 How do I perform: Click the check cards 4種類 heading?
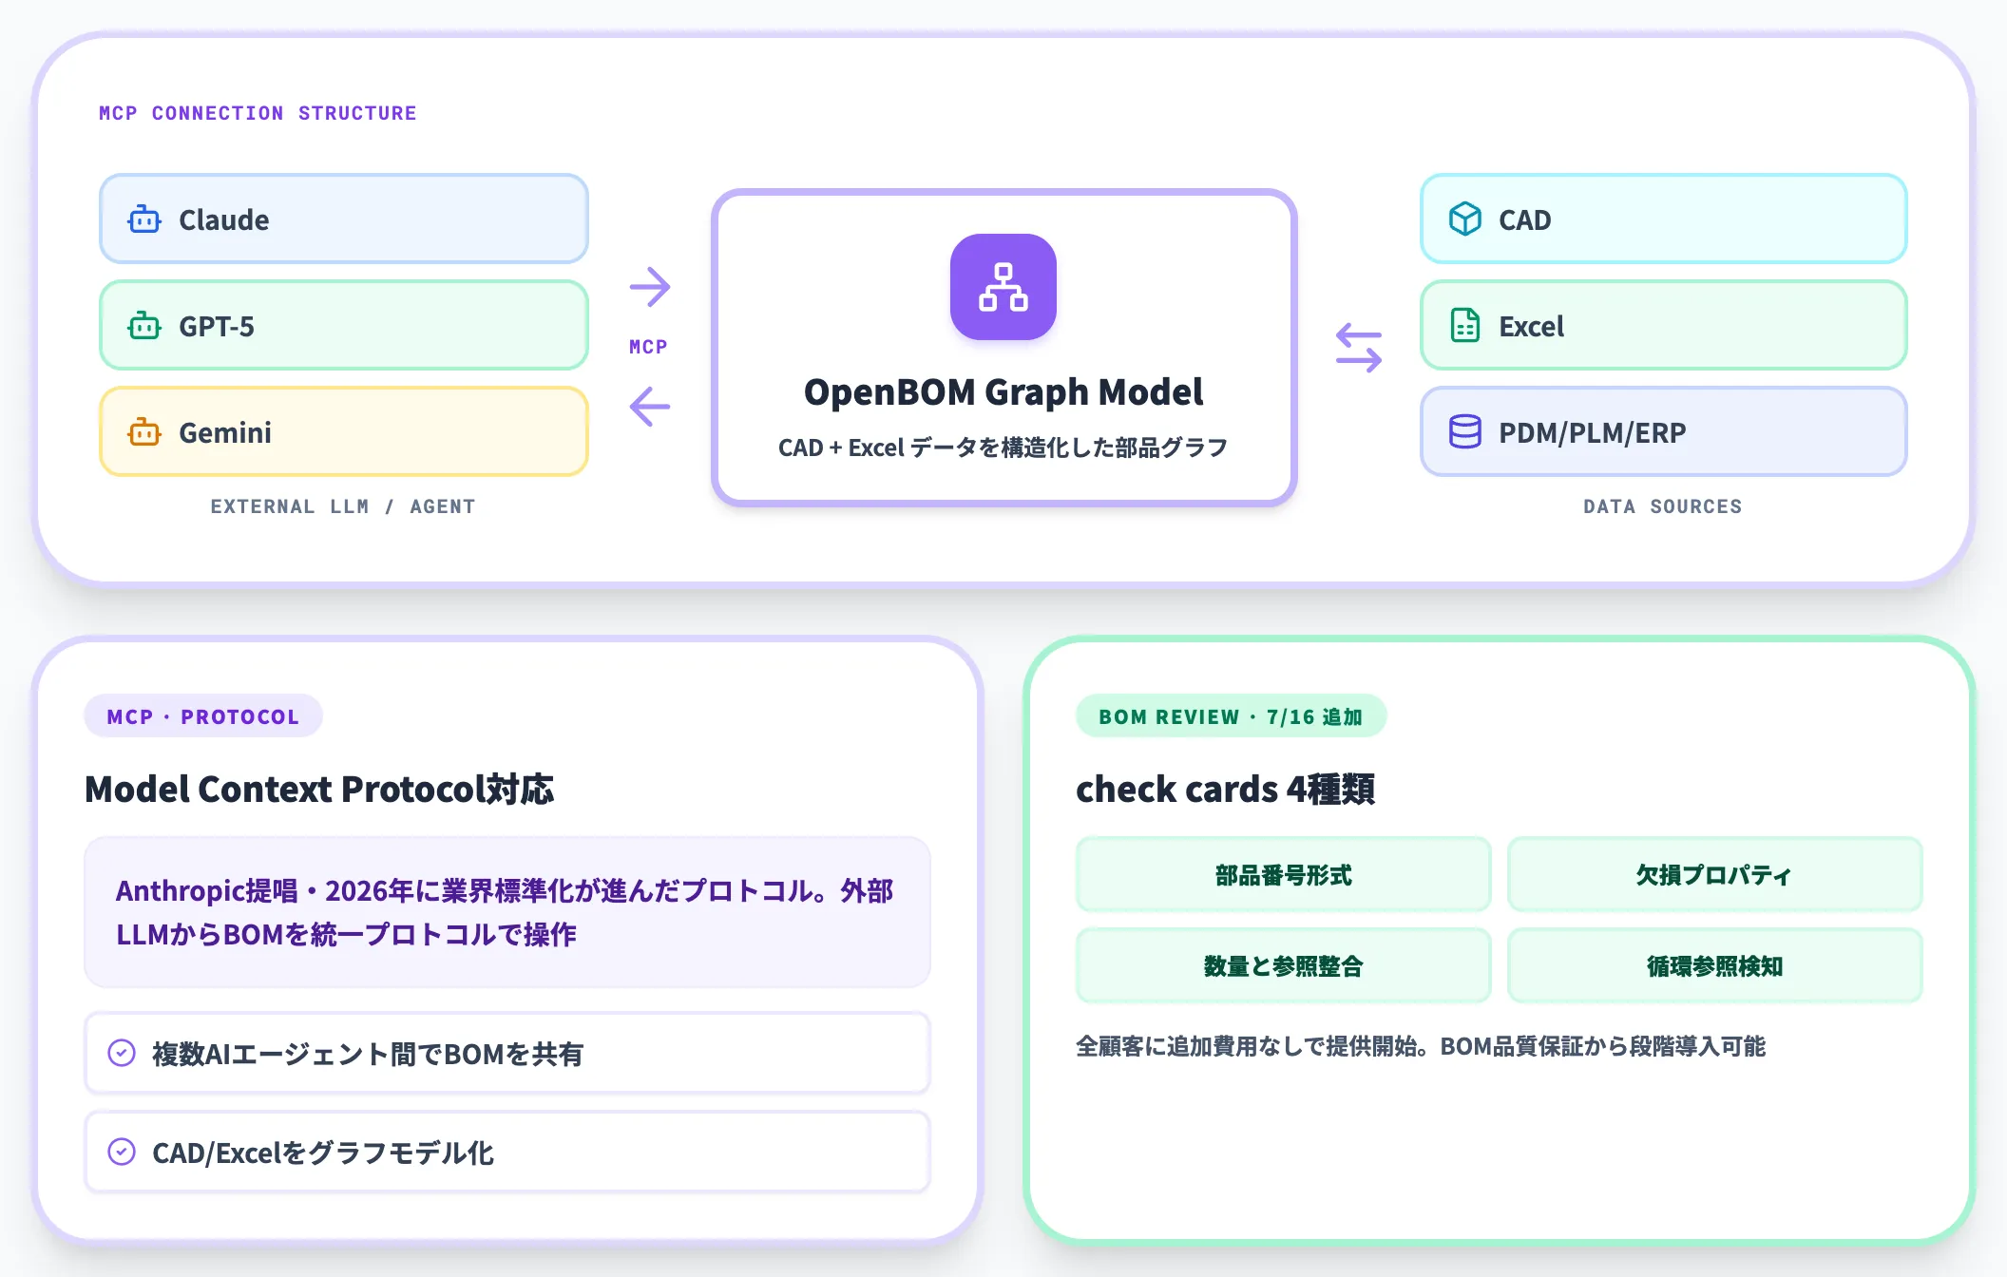click(1226, 789)
